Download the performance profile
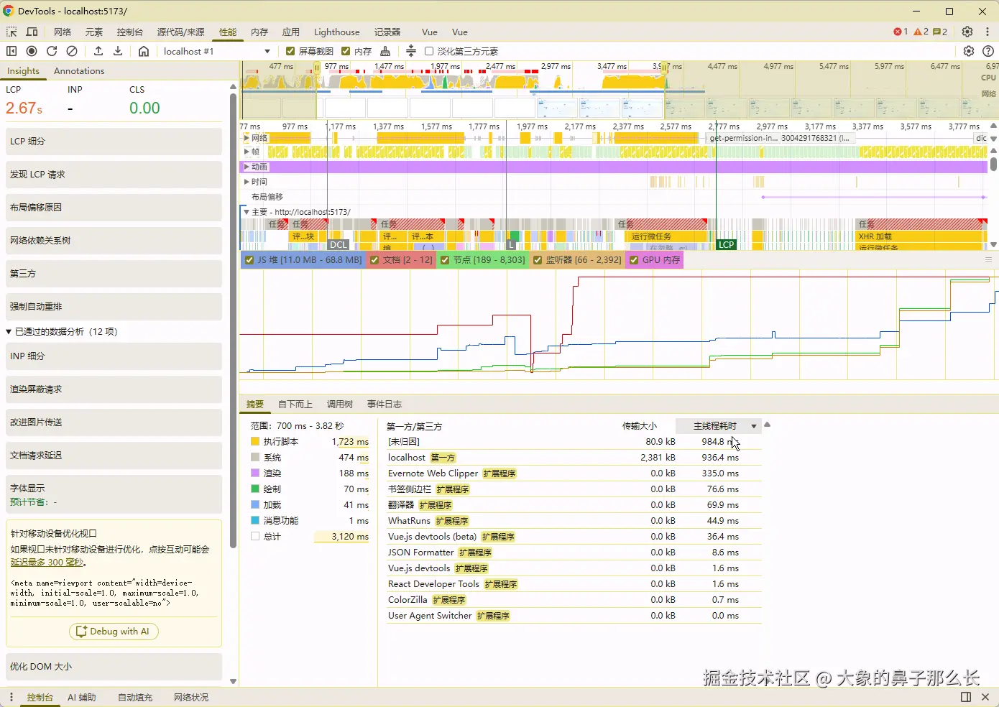This screenshot has width=999, height=707. click(118, 51)
